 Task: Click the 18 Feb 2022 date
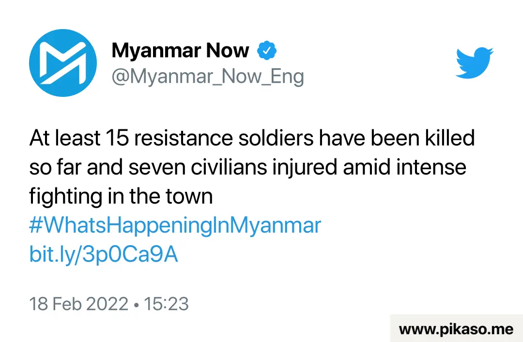79,304
